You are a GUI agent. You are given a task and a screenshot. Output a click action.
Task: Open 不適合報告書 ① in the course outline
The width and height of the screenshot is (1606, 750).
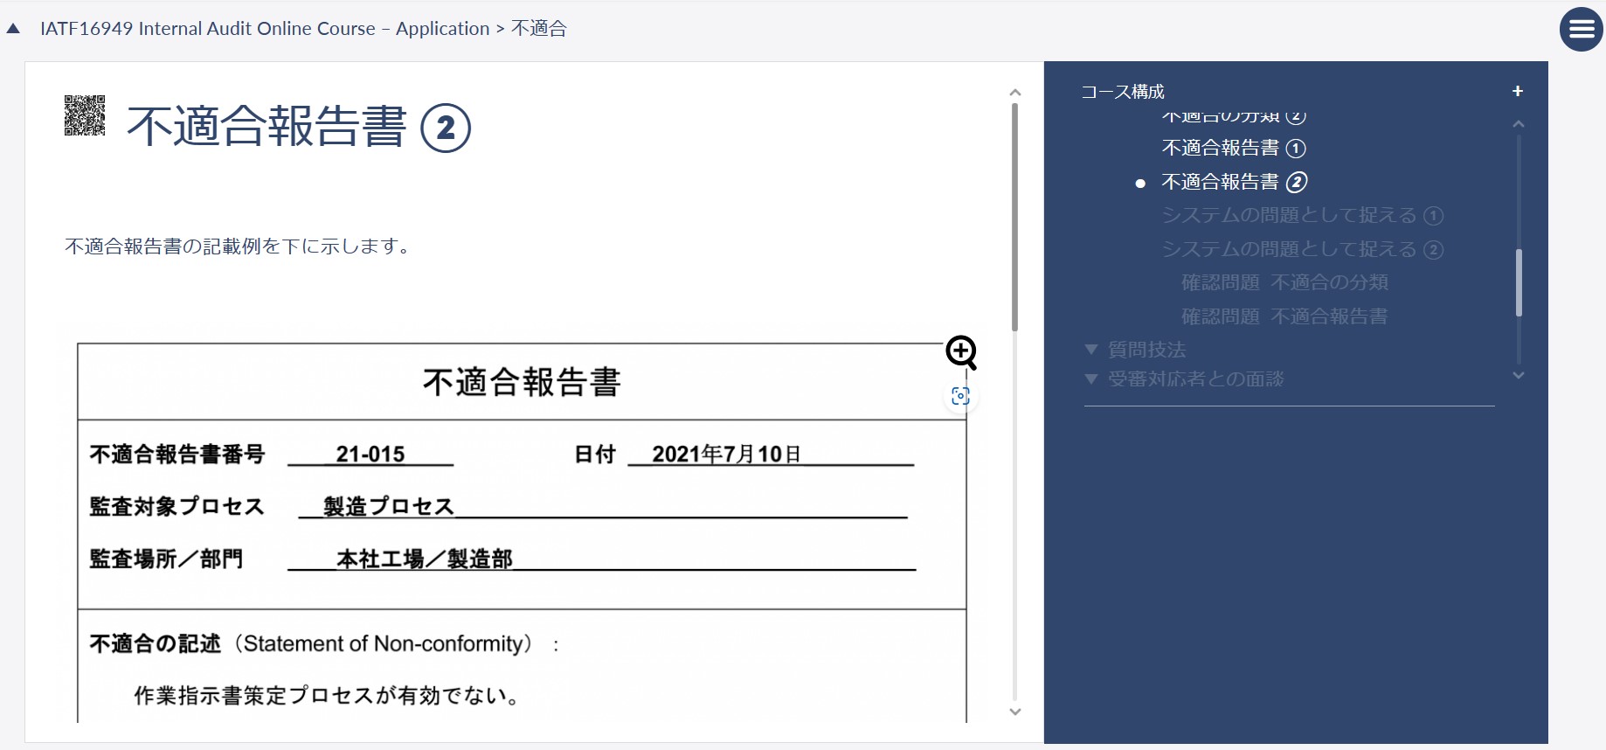(1234, 148)
